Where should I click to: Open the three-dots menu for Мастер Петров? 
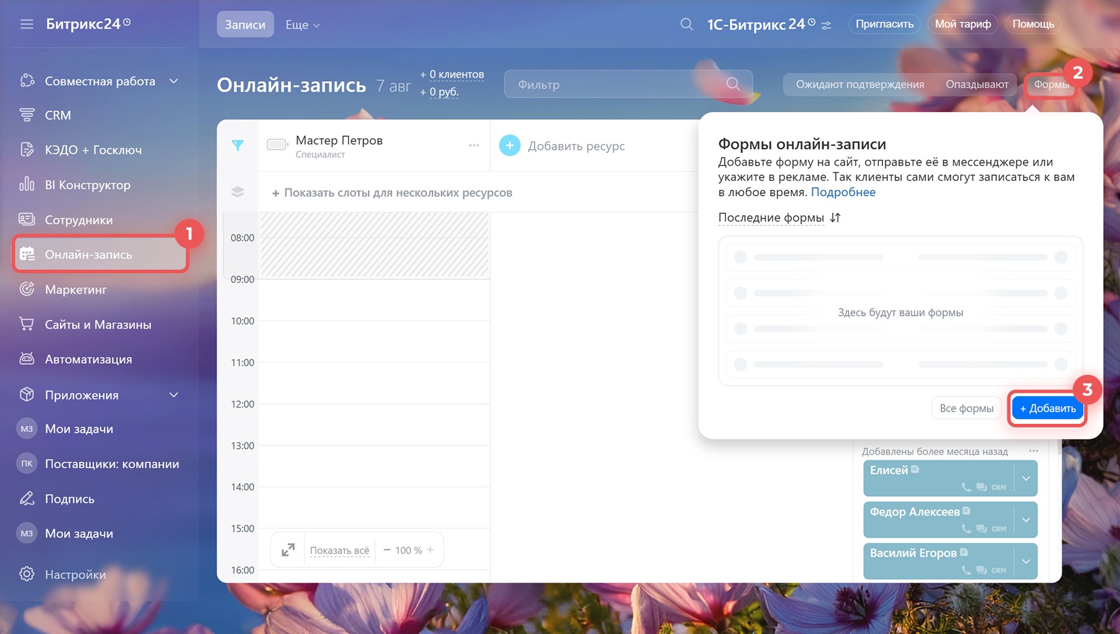pyautogui.click(x=474, y=145)
